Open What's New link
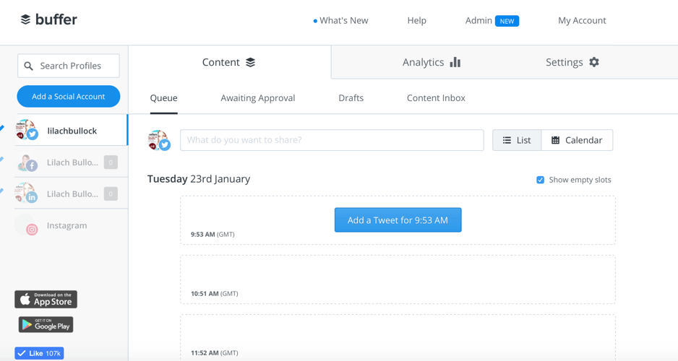This screenshot has height=361, width=678. pyautogui.click(x=340, y=21)
